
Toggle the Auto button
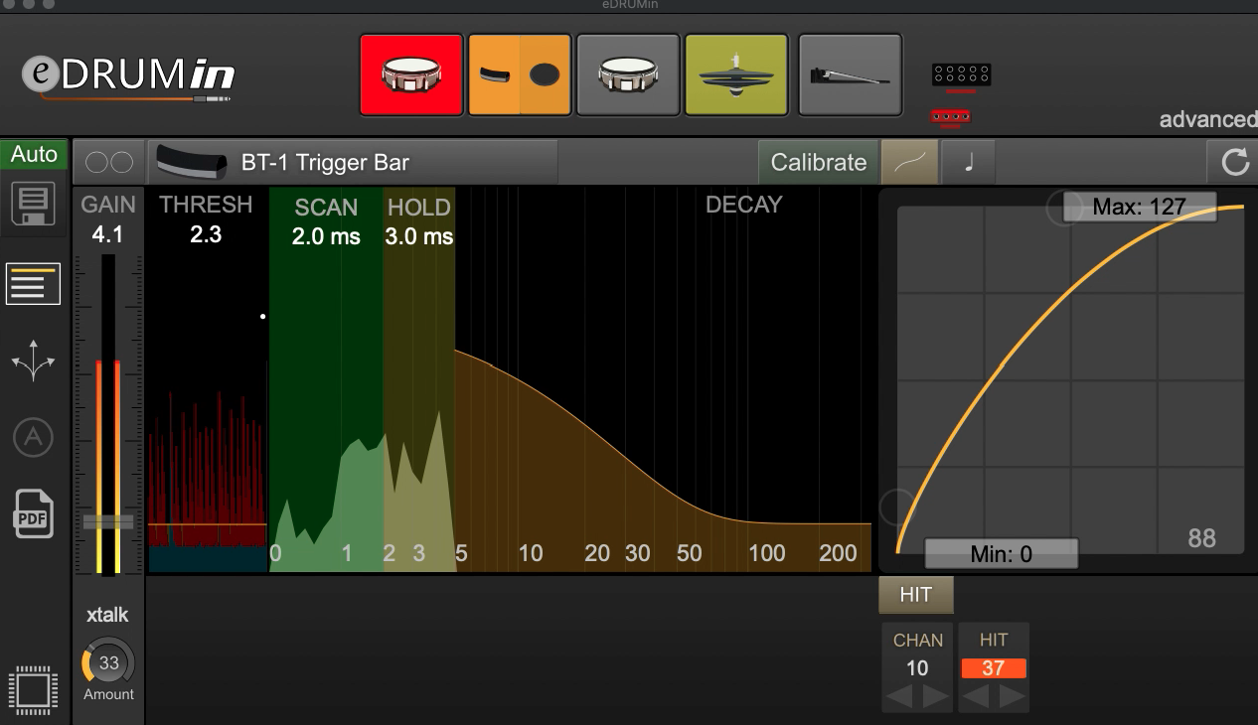point(34,154)
